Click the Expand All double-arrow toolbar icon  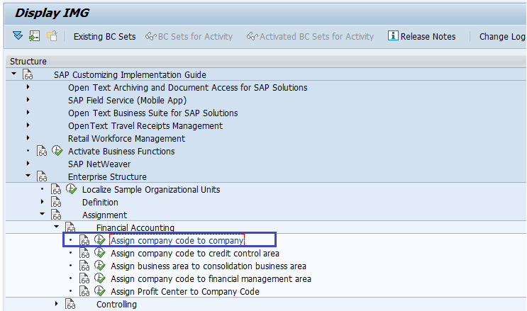(x=18, y=35)
